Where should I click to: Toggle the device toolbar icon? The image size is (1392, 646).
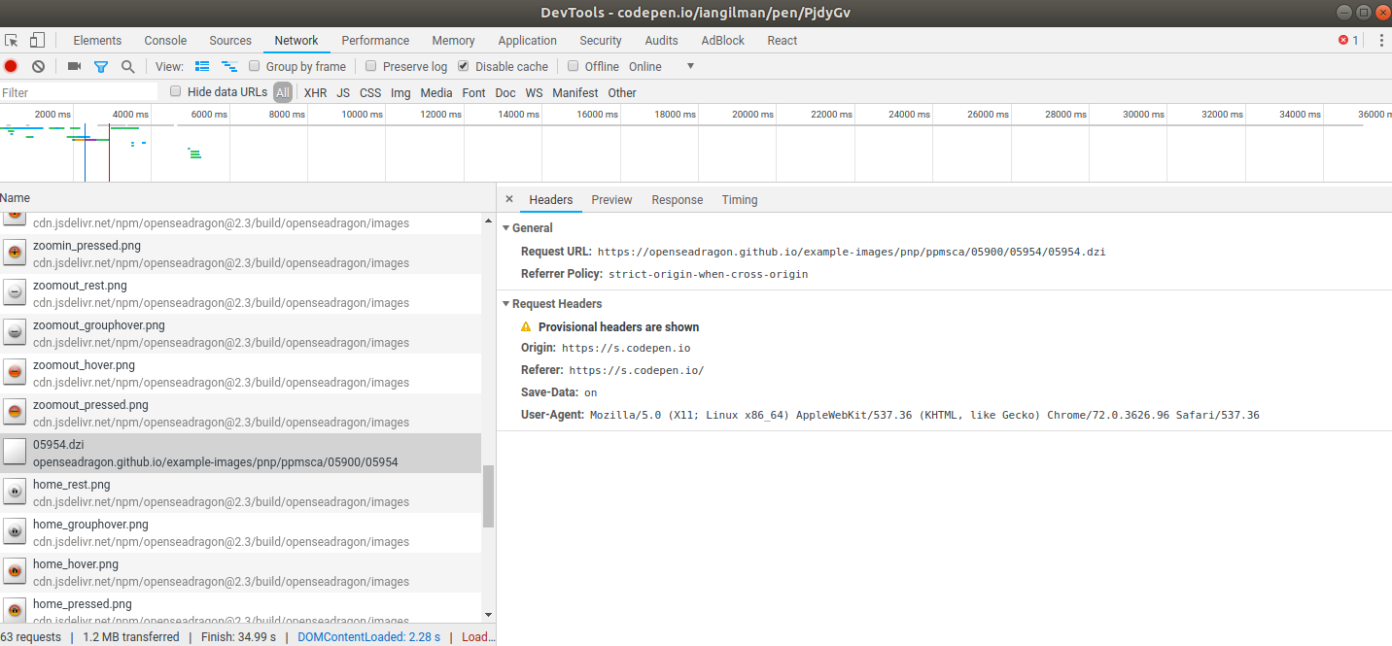[x=36, y=40]
